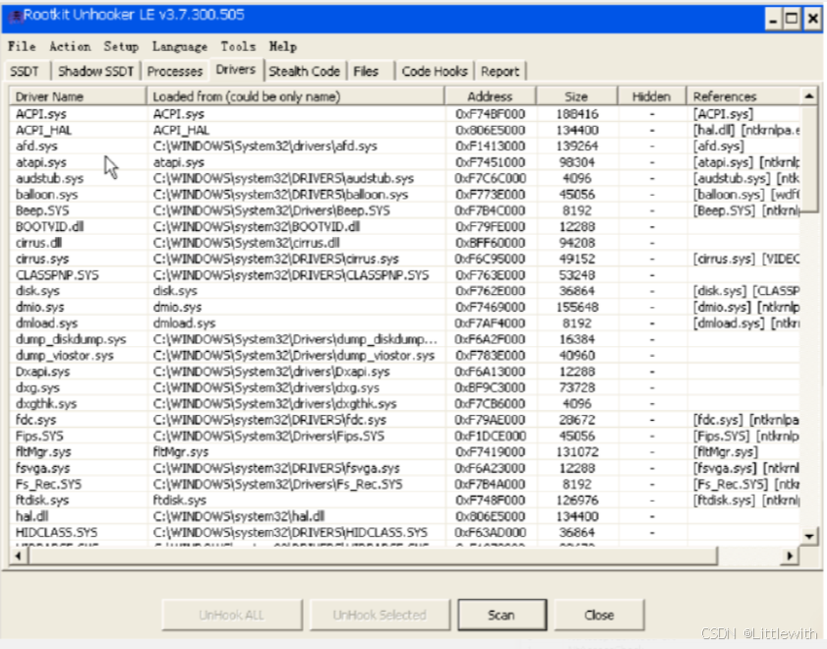Screen dimensions: 827x649
Task: Select the dxgthk.sys driver row
Action: 404,404
